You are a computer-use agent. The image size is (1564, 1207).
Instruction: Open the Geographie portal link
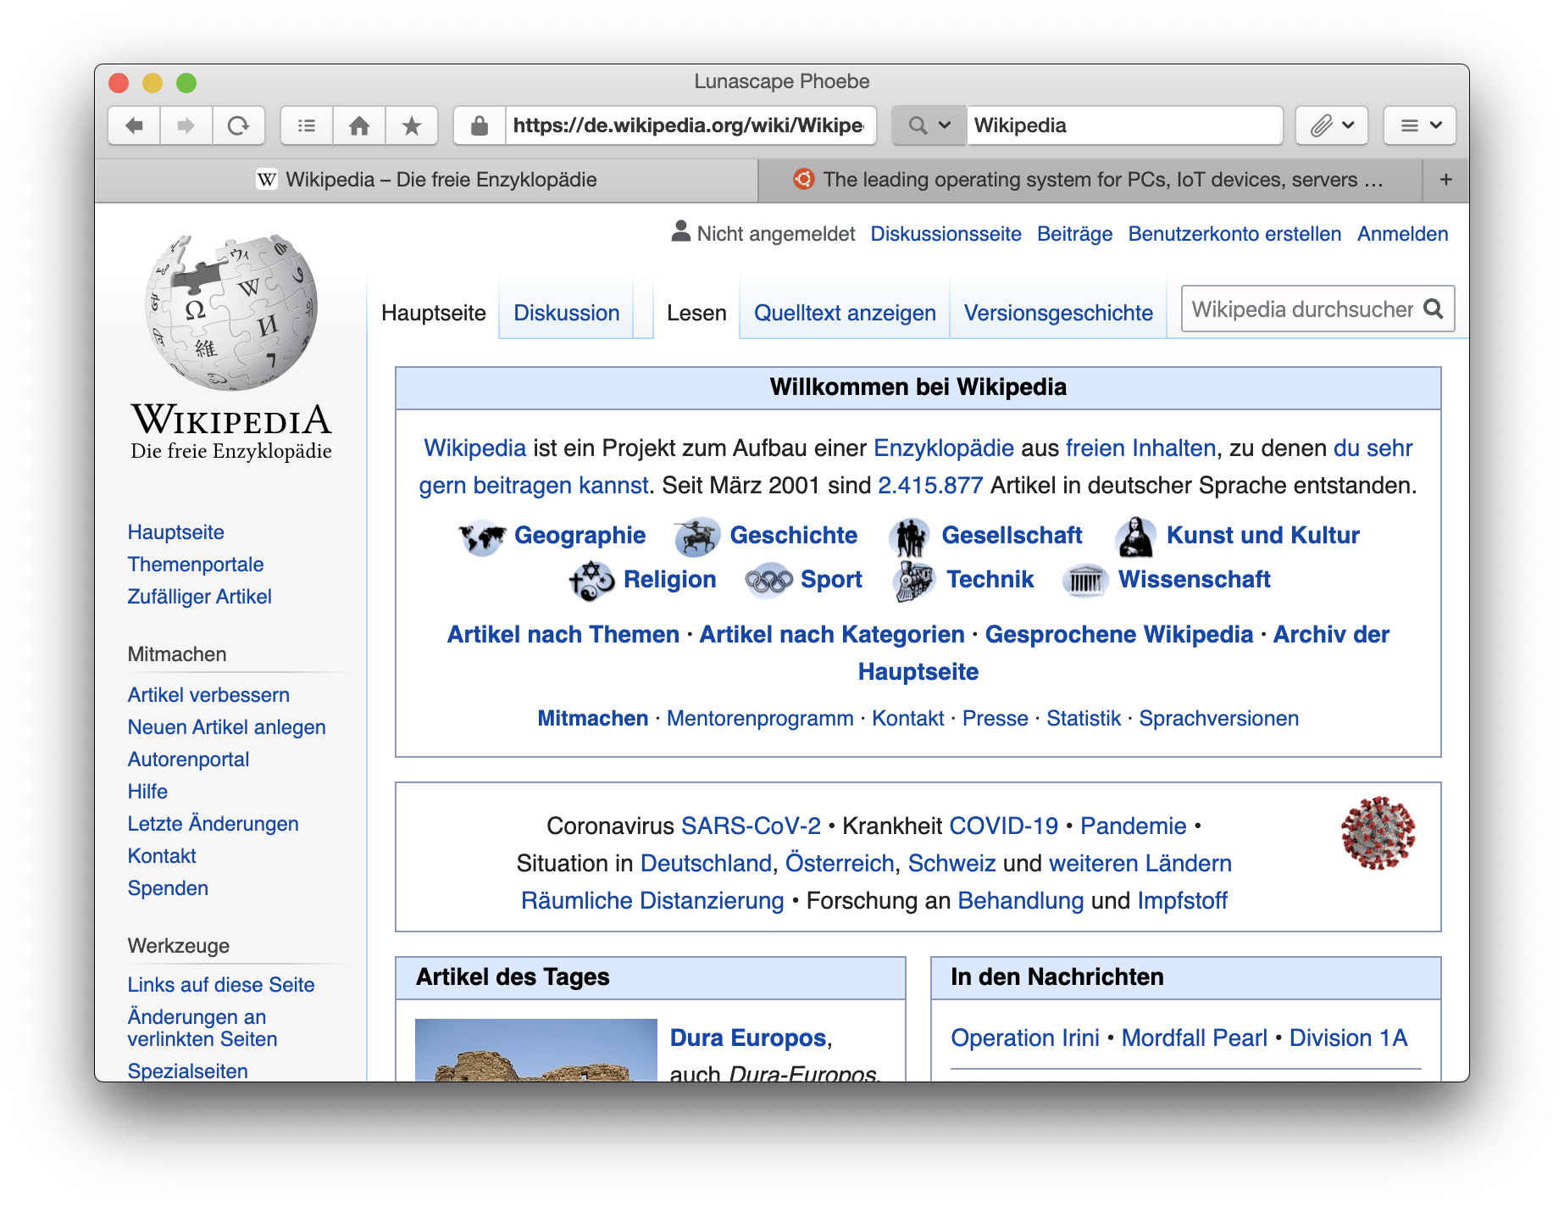[580, 536]
